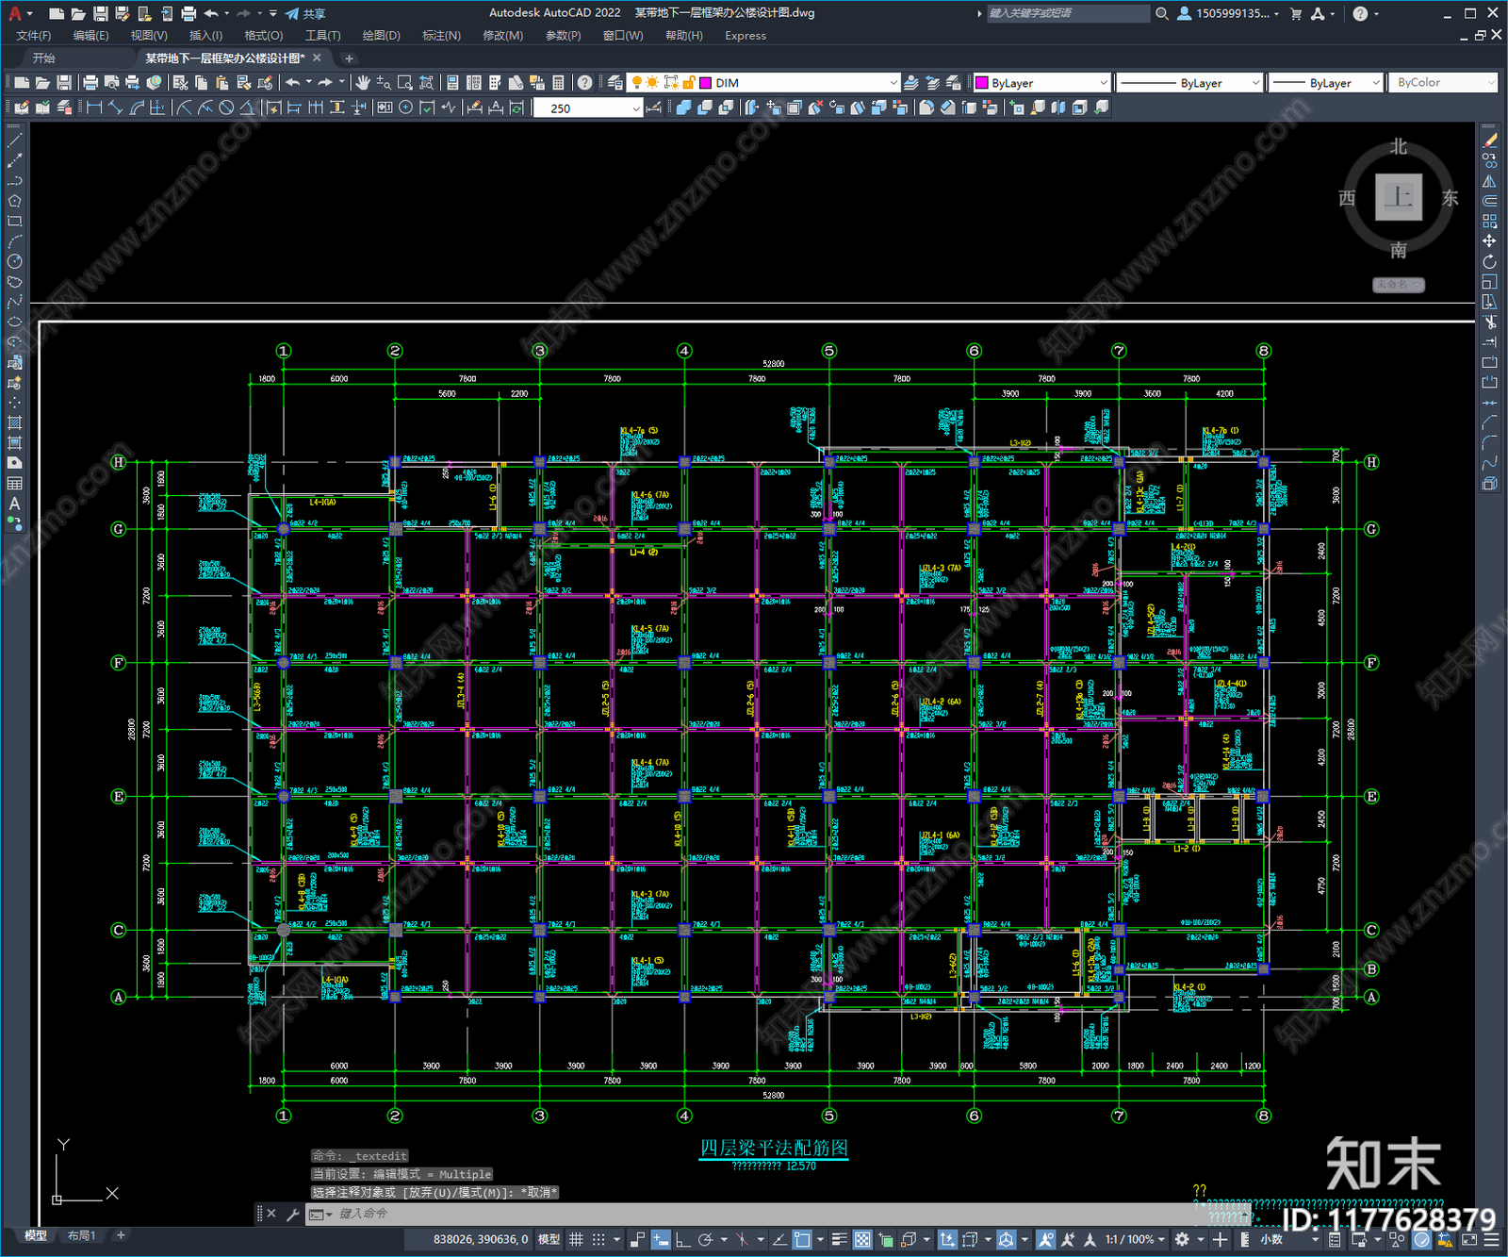The width and height of the screenshot is (1508, 1257).
Task: Switch to the 布局1 layout tab
Action: (82, 1235)
